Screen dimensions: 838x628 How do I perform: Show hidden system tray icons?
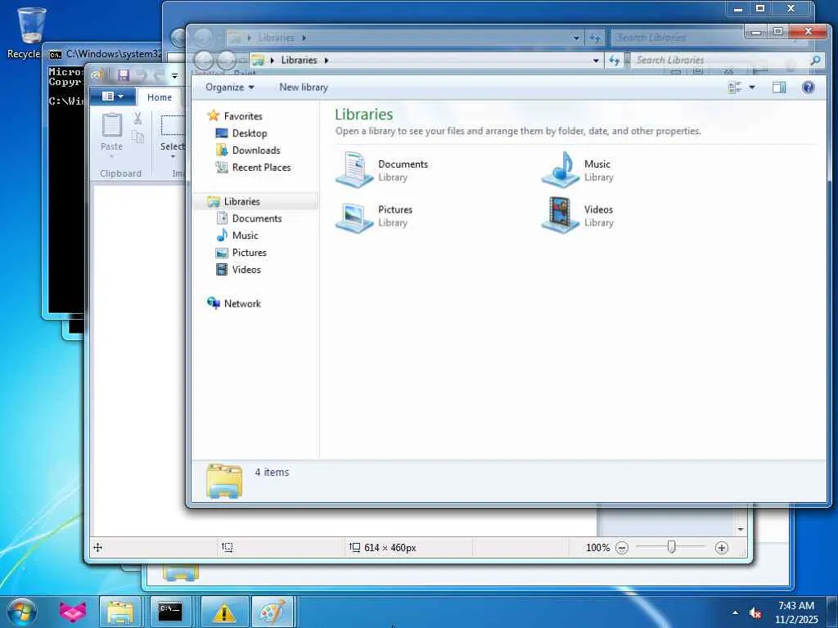(736, 613)
